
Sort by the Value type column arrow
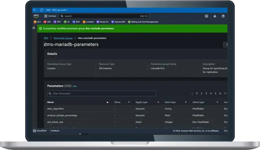[x=217, y=102]
